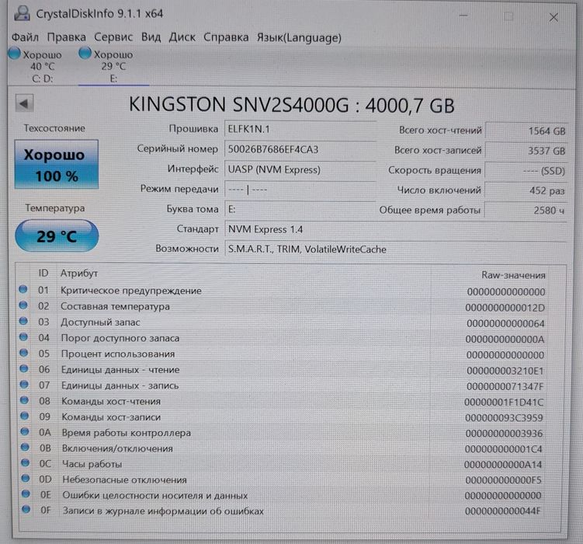This screenshot has width=583, height=544.
Task: Click raw value 00000093C3959
Action: [x=504, y=418]
